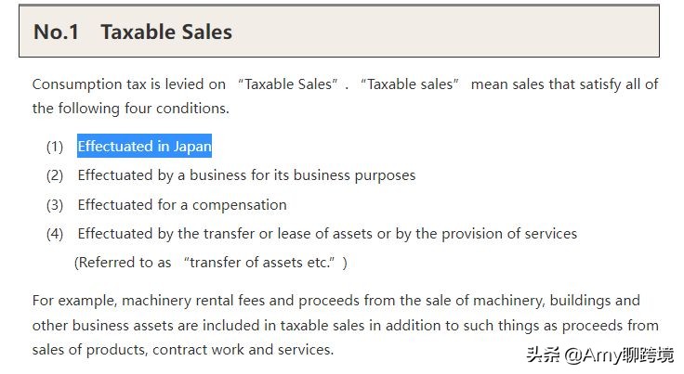This screenshot has height=374, width=684.
Task: Click the "(2)" list number
Action: click(x=55, y=175)
